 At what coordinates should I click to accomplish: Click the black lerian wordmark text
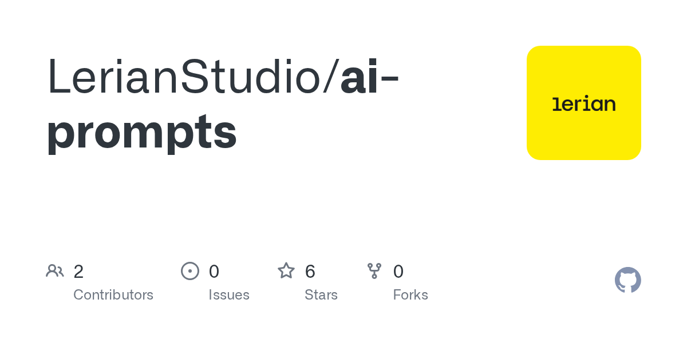point(583,104)
